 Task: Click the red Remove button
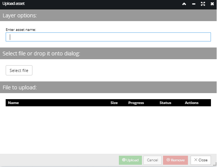175,160
